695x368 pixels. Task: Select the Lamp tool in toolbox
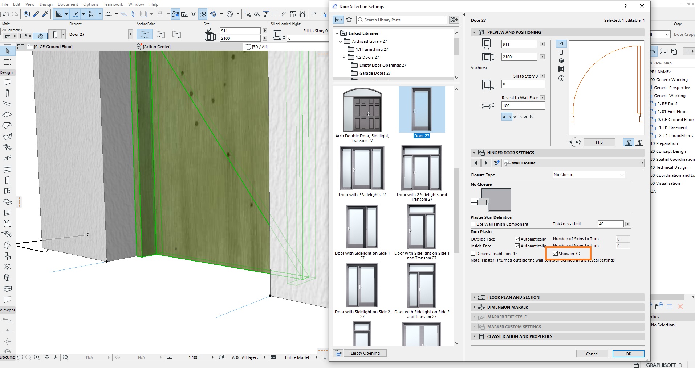(x=7, y=267)
